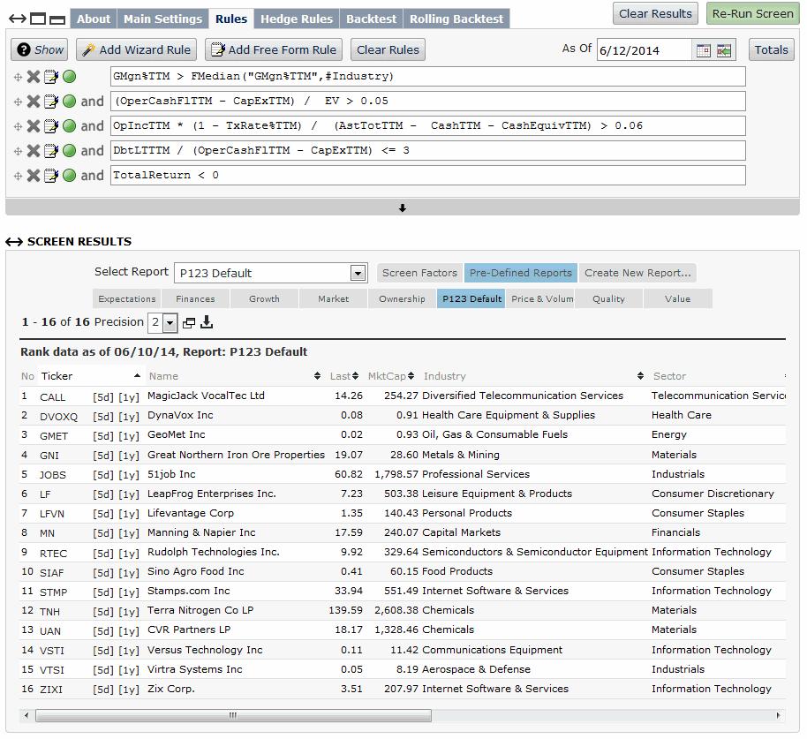Toggle green enable dot for GMgn%TTM rule

pos(69,77)
